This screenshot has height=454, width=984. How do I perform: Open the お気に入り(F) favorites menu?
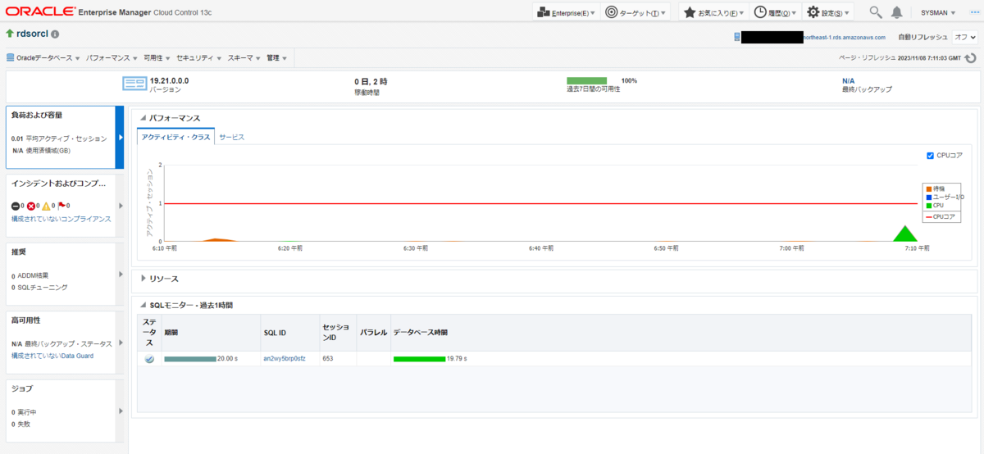point(713,12)
